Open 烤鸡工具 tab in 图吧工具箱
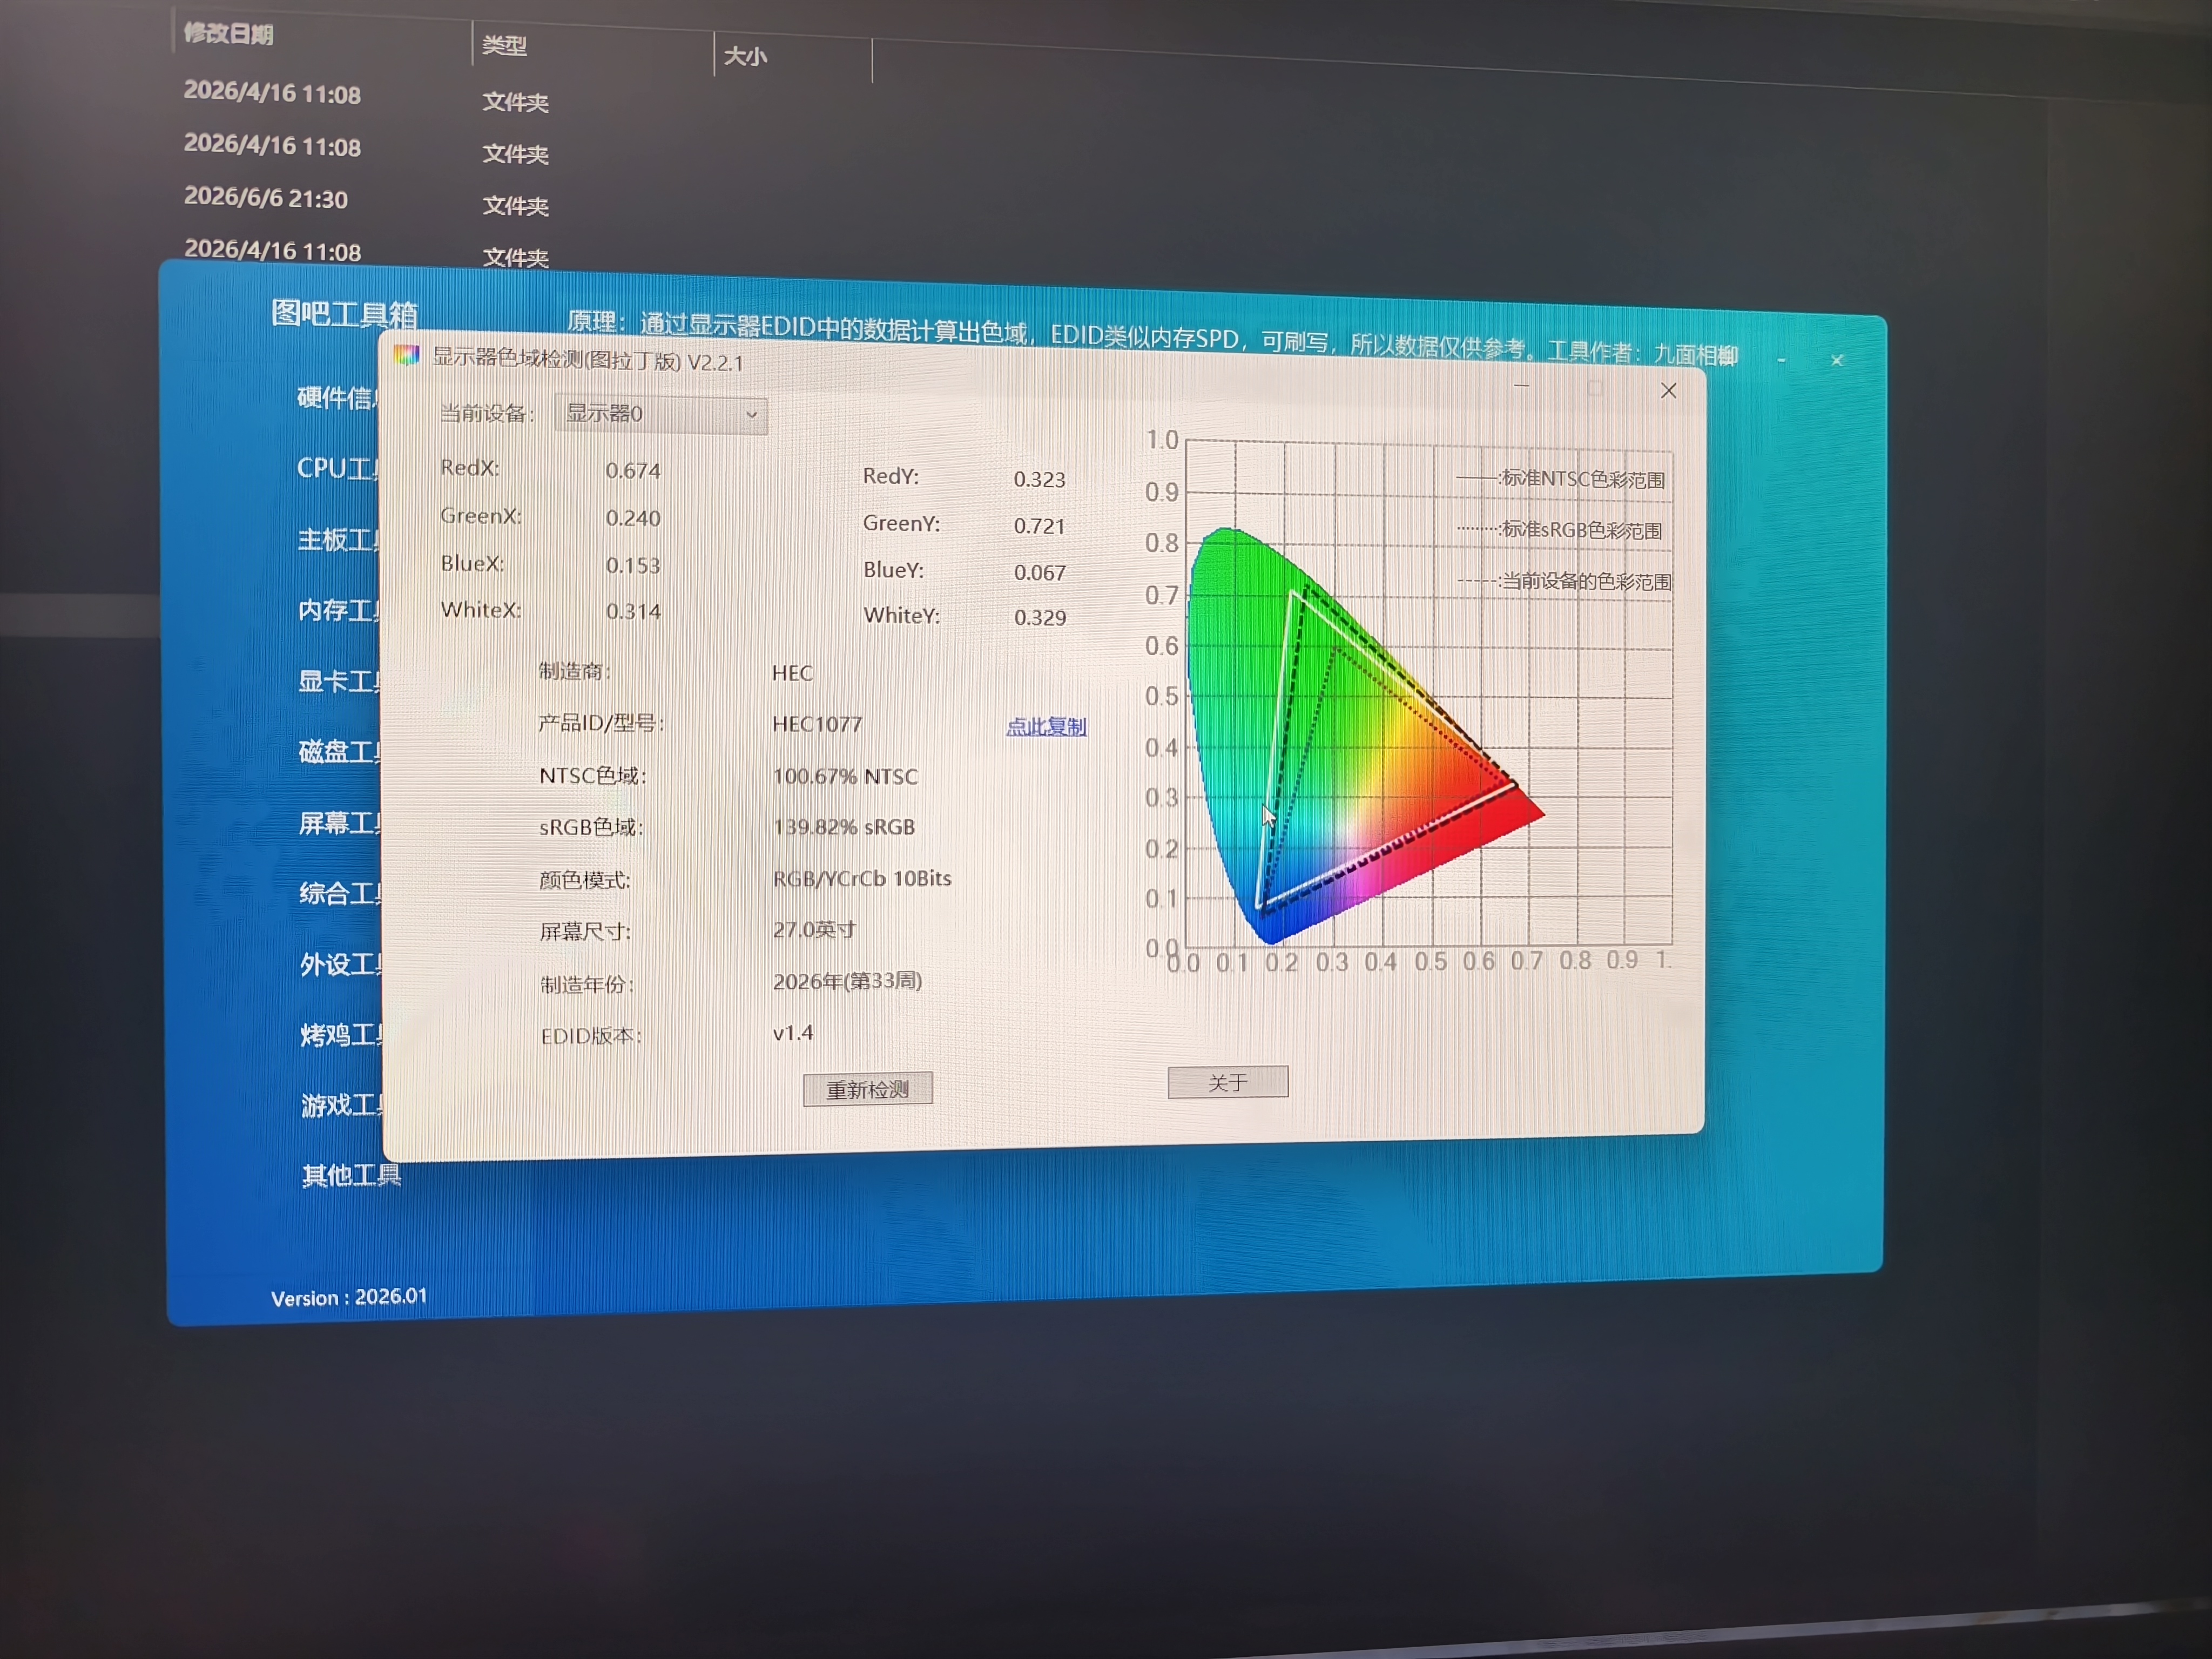The height and width of the screenshot is (1659, 2212). [x=342, y=1034]
